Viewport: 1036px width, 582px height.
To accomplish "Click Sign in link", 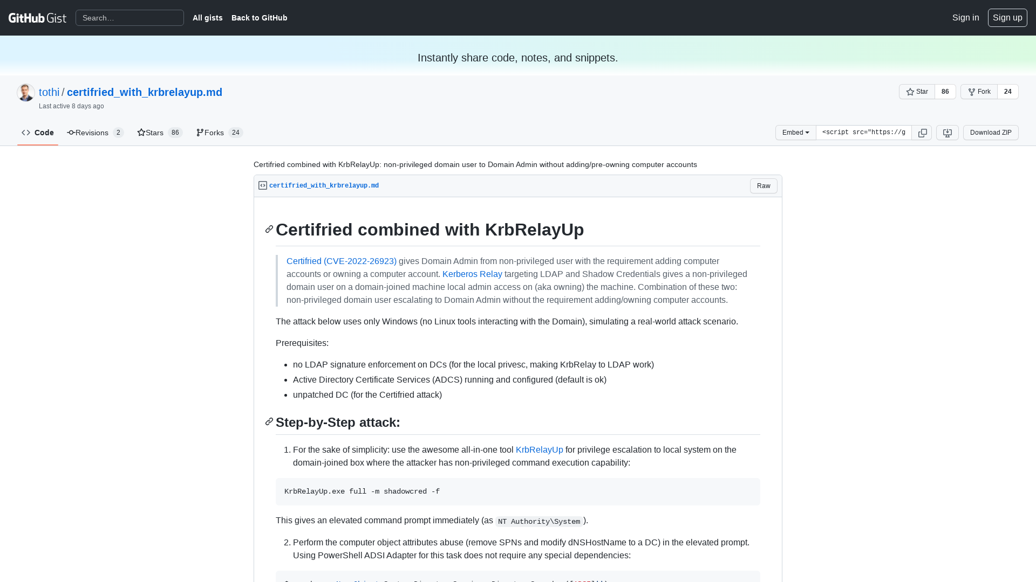I will 966,18.
